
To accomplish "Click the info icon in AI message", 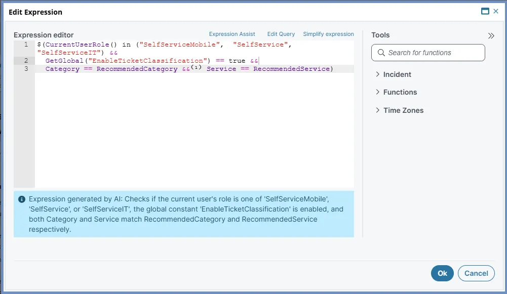I will [22, 199].
